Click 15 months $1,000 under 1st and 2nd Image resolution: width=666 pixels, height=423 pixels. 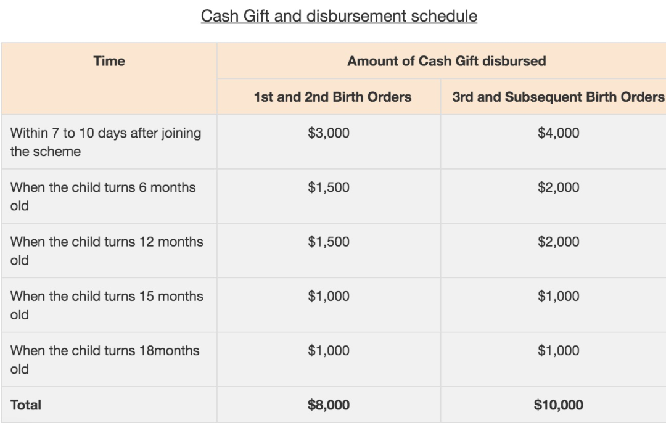coord(329,296)
